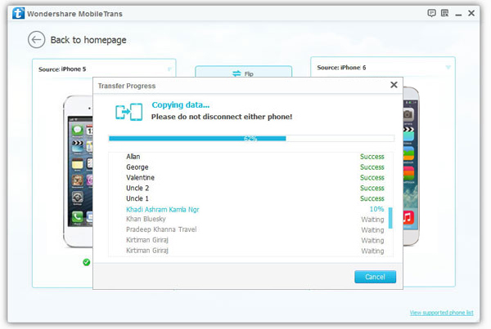Image resolution: width=491 pixels, height=329 pixels.
Task: Click the Settings icon on iPhone 5 screen
Action: pos(78,197)
